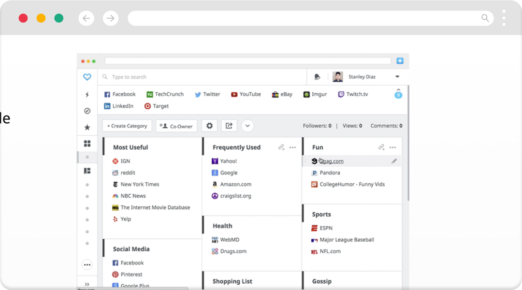Open the TechCrunch bookmark
Screen dimensions: 522x290
coord(165,94)
